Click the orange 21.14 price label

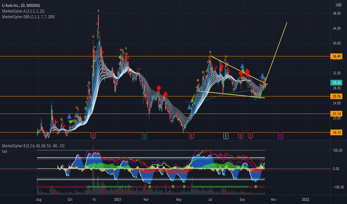(x=336, y=114)
